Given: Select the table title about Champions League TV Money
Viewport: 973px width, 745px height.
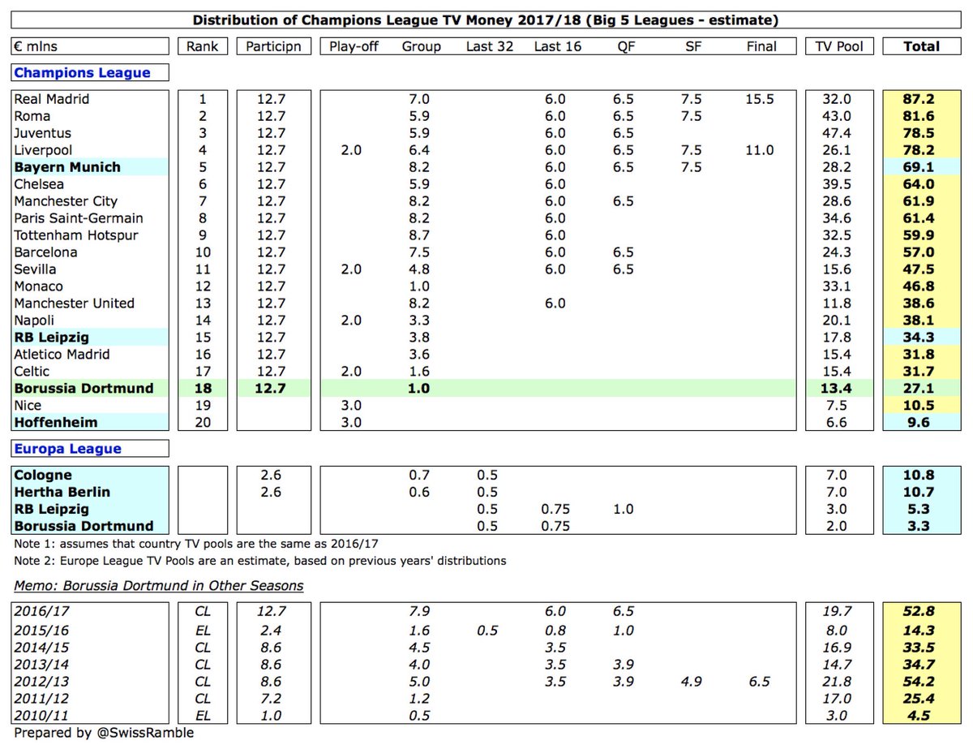Looking at the screenshot, I should pyautogui.click(x=487, y=19).
